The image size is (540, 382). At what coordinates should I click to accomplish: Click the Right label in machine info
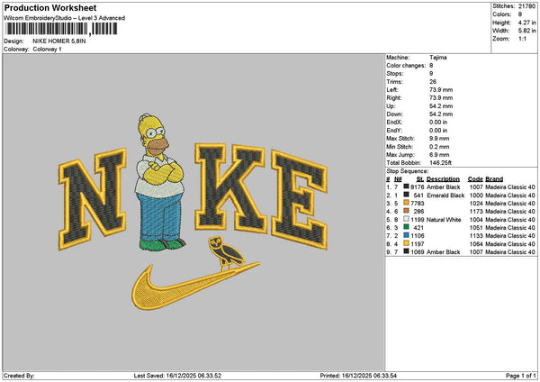(x=393, y=98)
